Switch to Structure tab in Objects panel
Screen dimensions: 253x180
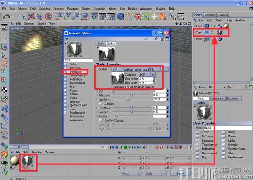click(210, 15)
